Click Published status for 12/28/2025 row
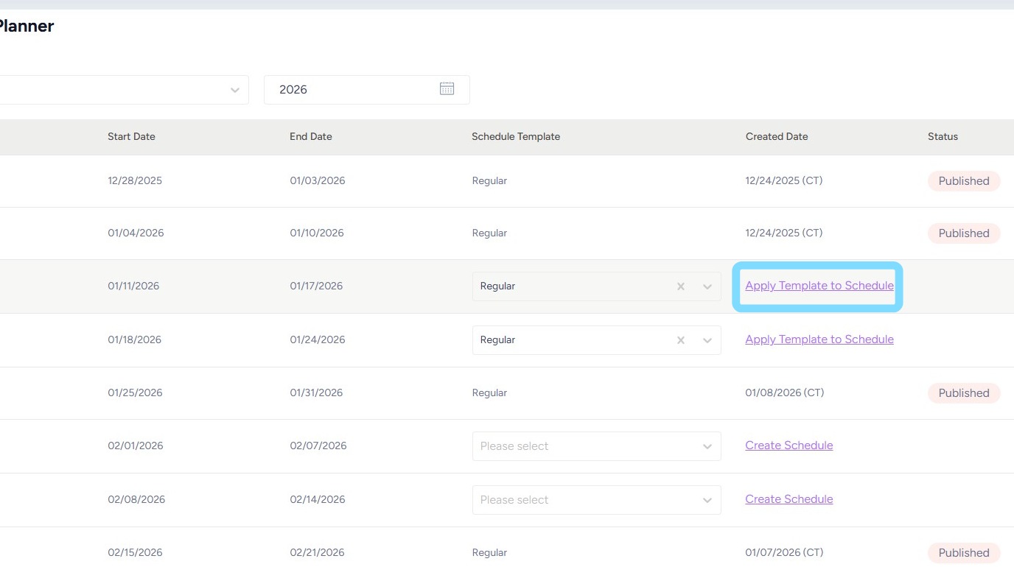 tap(963, 181)
